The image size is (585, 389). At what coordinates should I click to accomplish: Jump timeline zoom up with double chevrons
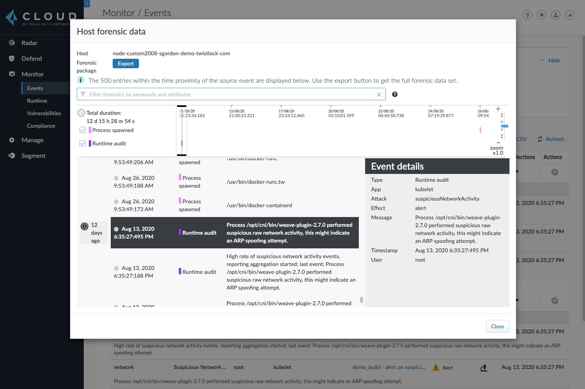(502, 116)
